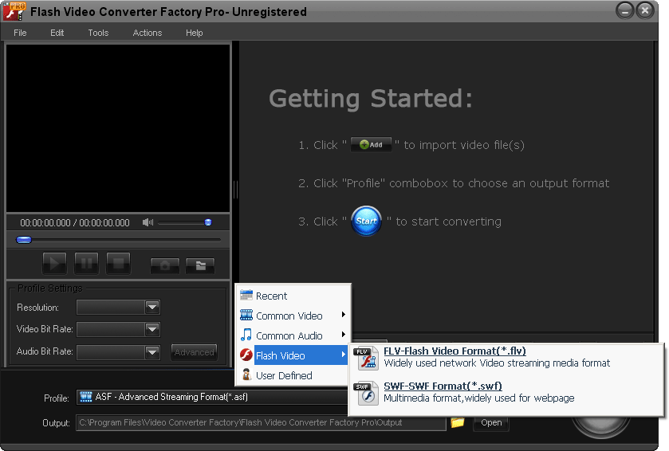
Task: Take a snapshot with camera icon
Action: pos(165,265)
